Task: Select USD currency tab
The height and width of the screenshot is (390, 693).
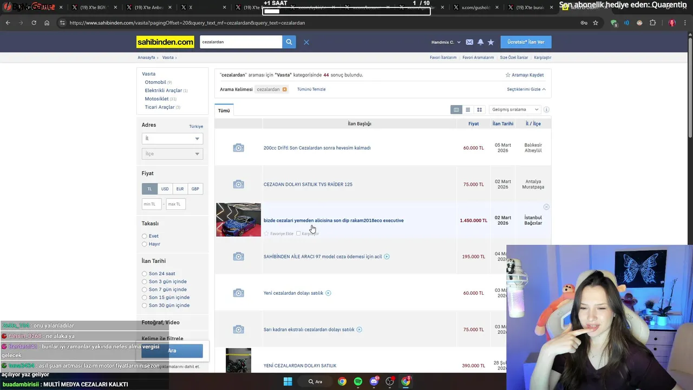Action: click(165, 189)
